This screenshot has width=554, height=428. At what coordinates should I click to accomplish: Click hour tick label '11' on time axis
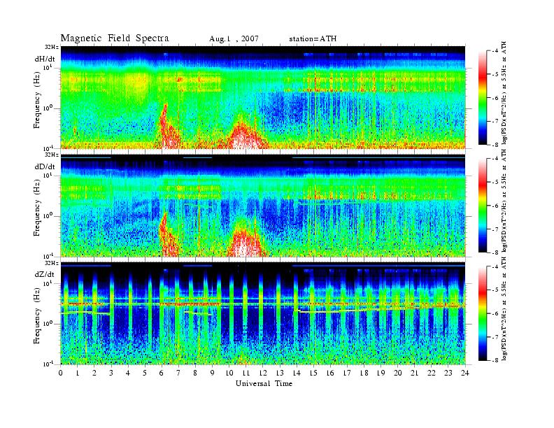[x=246, y=373]
